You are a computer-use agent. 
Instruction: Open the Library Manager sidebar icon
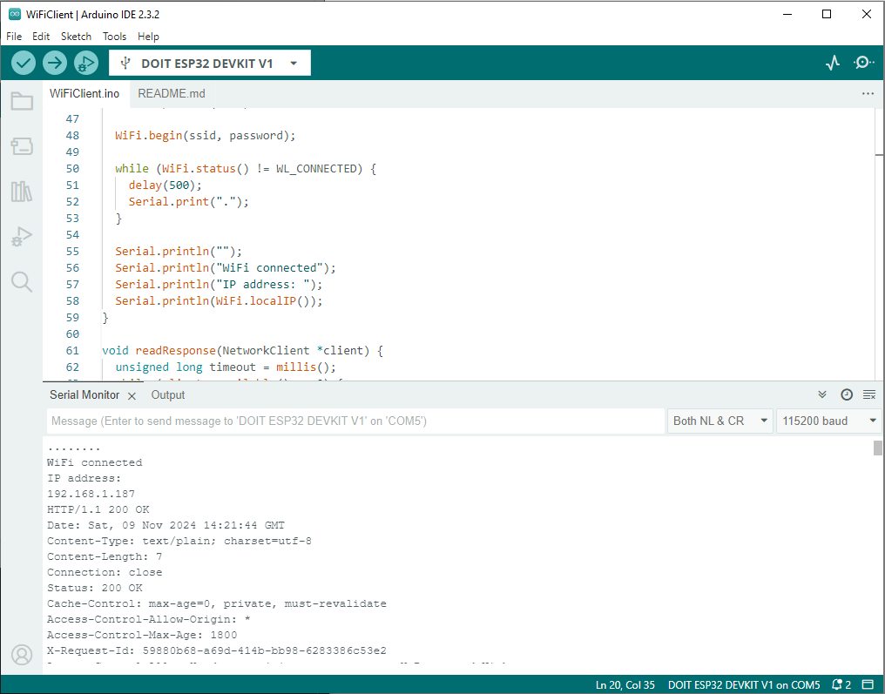(22, 192)
